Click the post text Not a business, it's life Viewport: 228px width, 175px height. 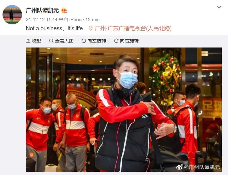(x=54, y=28)
